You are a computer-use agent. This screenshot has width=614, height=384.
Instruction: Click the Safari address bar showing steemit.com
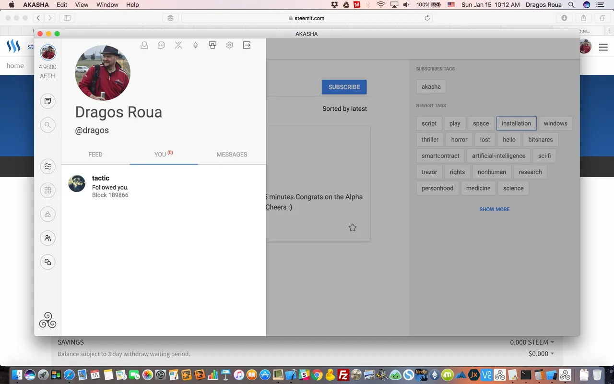(307, 18)
